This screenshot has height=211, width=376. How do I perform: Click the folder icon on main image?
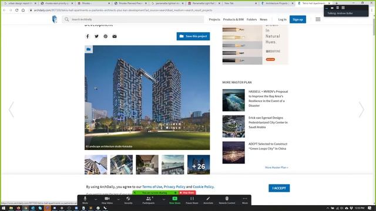[89, 49]
